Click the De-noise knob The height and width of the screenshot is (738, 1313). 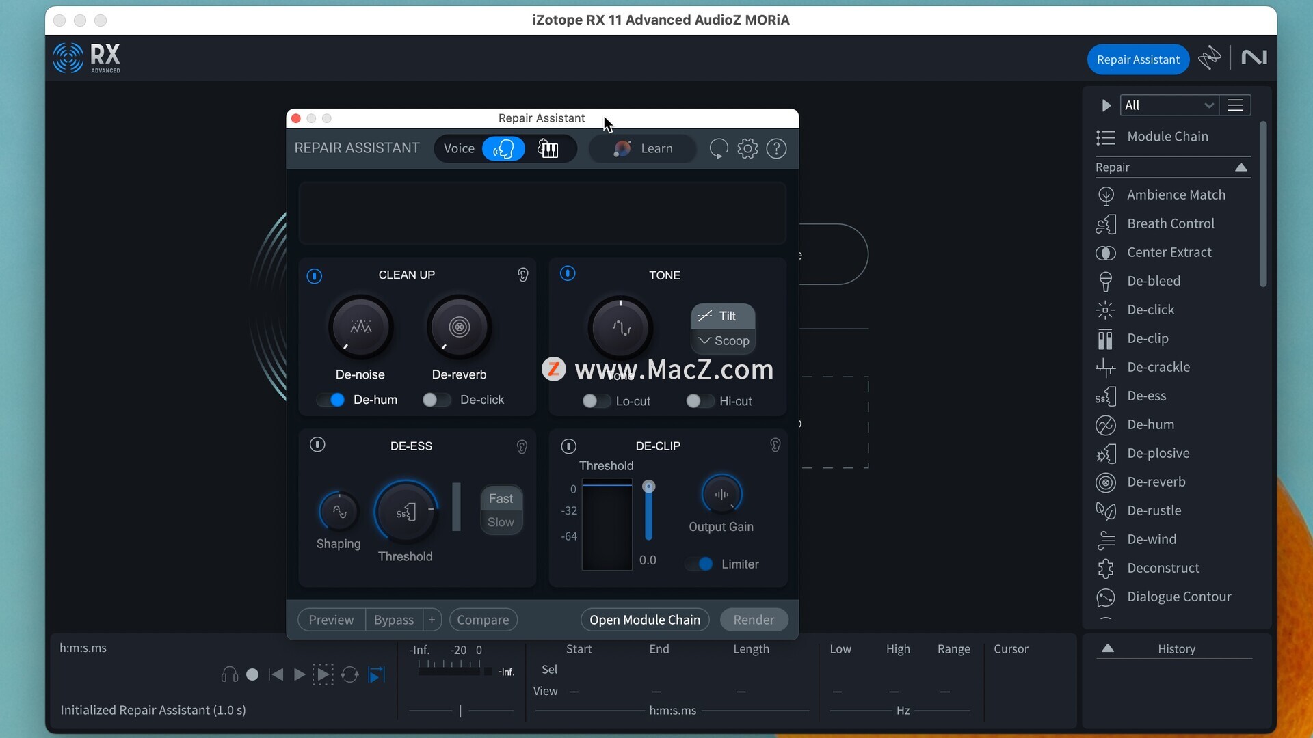click(360, 327)
